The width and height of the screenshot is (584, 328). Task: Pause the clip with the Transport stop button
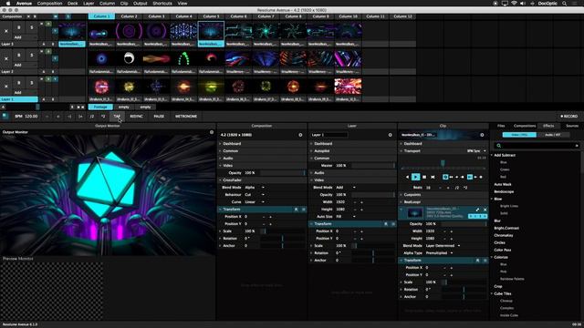[424, 177]
